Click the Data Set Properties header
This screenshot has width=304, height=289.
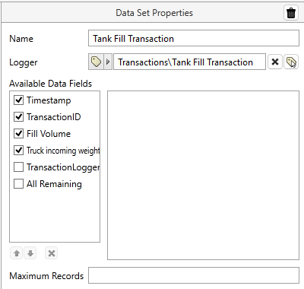tap(154, 13)
